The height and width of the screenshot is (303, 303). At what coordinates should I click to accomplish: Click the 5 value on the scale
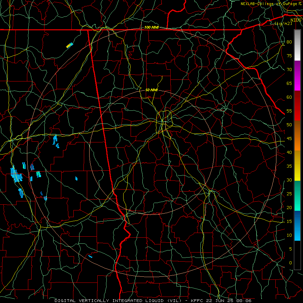click(x=291, y=249)
